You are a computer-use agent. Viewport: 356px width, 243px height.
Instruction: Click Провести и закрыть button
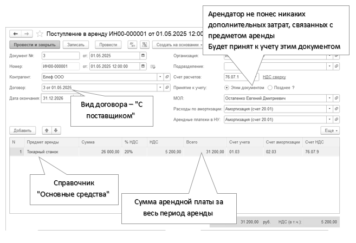point(35,45)
